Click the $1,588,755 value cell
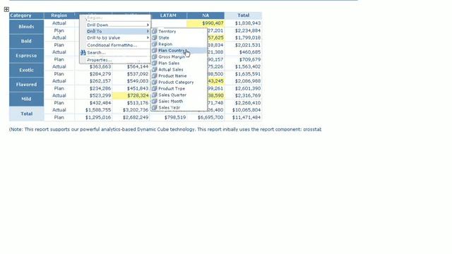 tap(93, 110)
